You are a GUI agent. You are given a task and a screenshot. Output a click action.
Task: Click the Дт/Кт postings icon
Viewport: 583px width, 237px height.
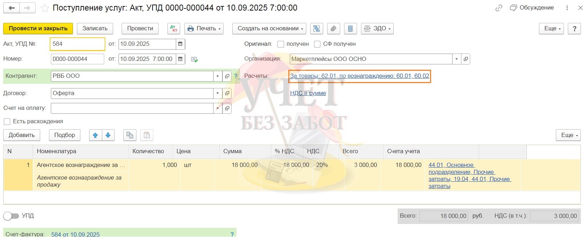pyautogui.click(x=174, y=29)
